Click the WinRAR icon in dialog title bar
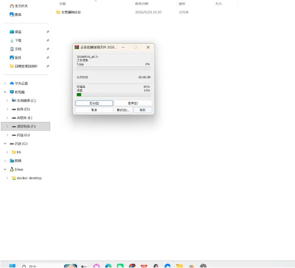 tap(77, 47)
